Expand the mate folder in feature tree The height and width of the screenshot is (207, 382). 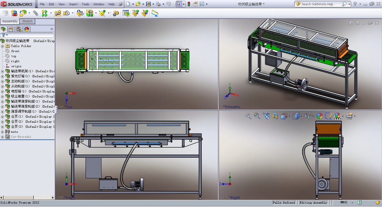pos(3,132)
